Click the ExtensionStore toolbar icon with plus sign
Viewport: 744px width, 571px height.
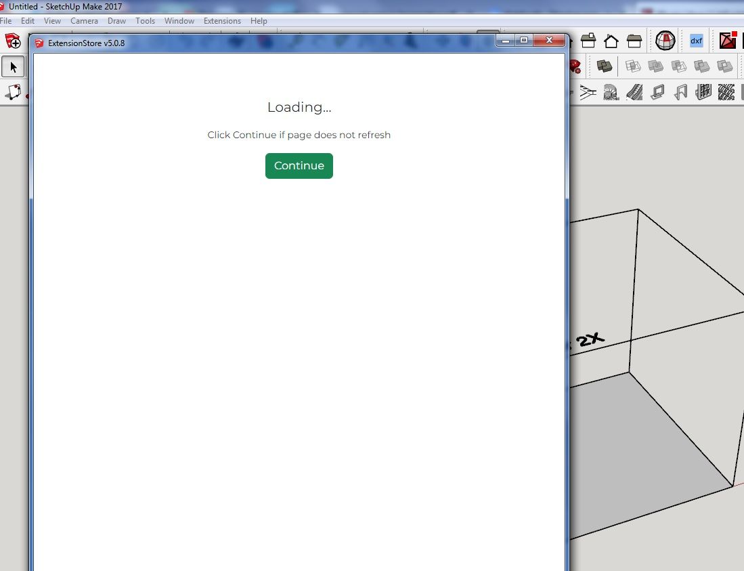(13, 41)
